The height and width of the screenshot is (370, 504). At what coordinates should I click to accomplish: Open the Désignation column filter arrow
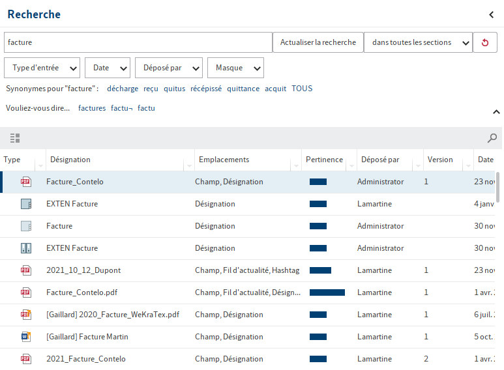coord(189,165)
